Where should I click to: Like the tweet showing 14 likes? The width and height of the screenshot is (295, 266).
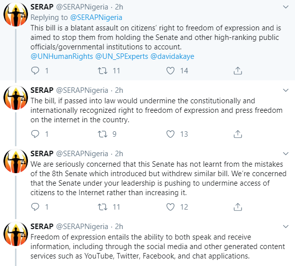170,71
